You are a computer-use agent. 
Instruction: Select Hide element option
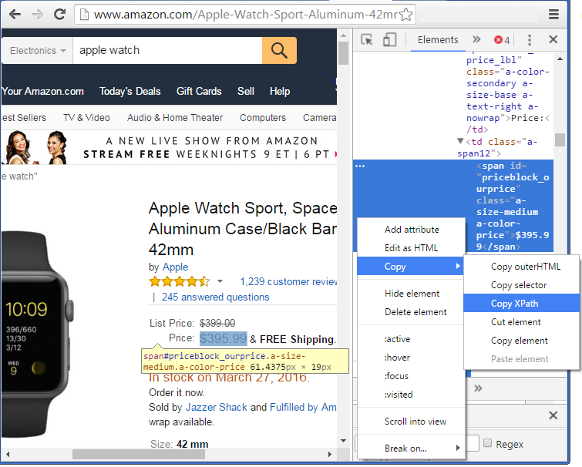411,294
